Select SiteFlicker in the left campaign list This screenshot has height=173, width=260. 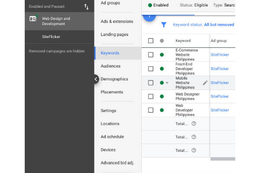point(51,37)
